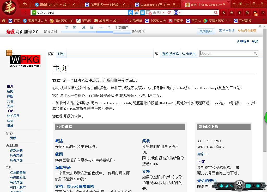Open 认为历史 history tab
The width and height of the screenshot is (267, 192).
(x=189, y=54)
